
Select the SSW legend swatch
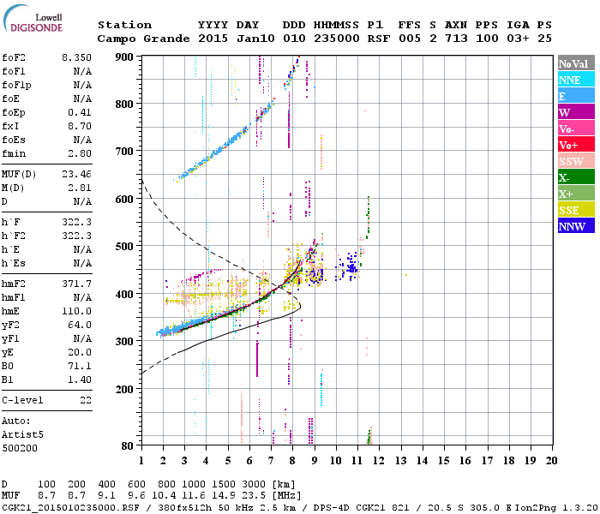(576, 161)
